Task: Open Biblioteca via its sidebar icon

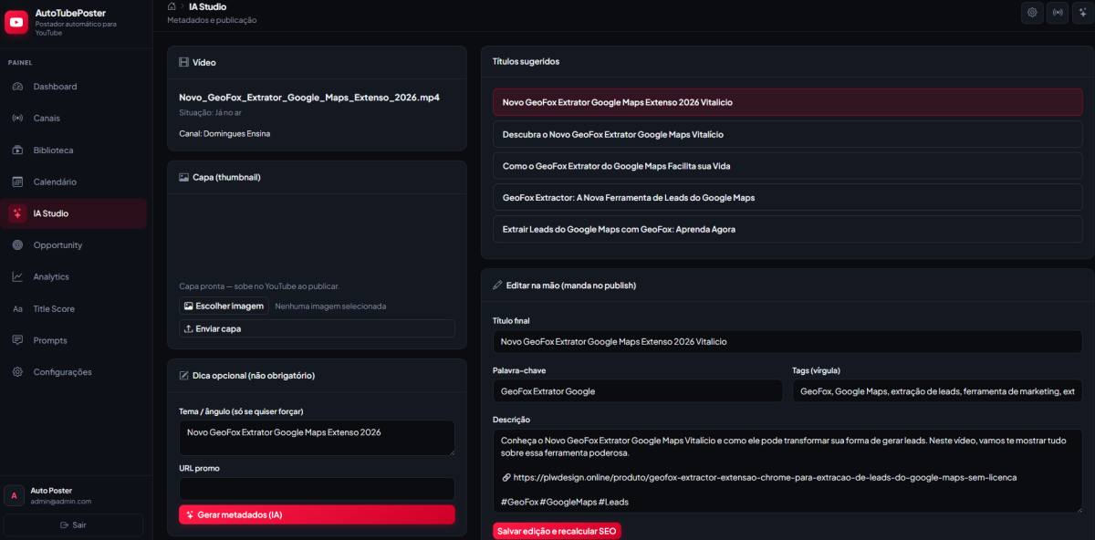Action: [x=17, y=151]
